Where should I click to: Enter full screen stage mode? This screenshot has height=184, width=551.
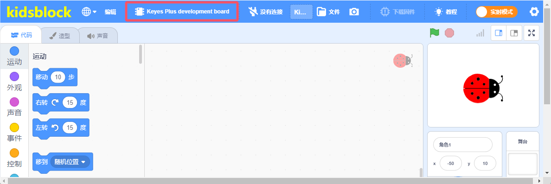[x=532, y=33]
